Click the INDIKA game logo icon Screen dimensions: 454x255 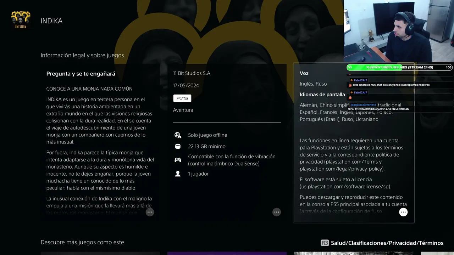[21, 20]
